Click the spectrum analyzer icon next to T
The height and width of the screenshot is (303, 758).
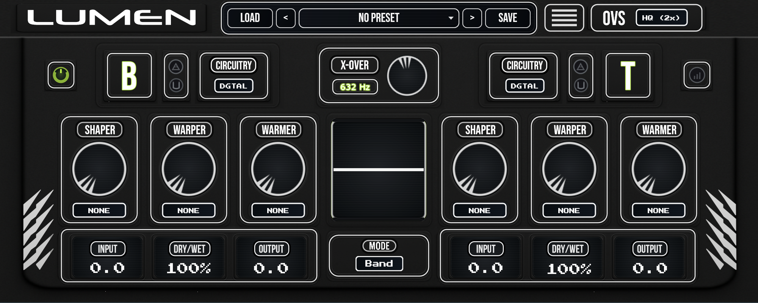pyautogui.click(x=697, y=75)
